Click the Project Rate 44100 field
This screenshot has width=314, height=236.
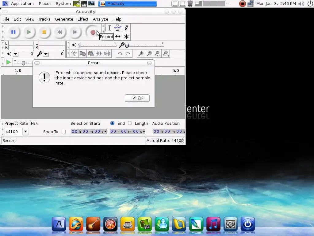click(x=13, y=132)
